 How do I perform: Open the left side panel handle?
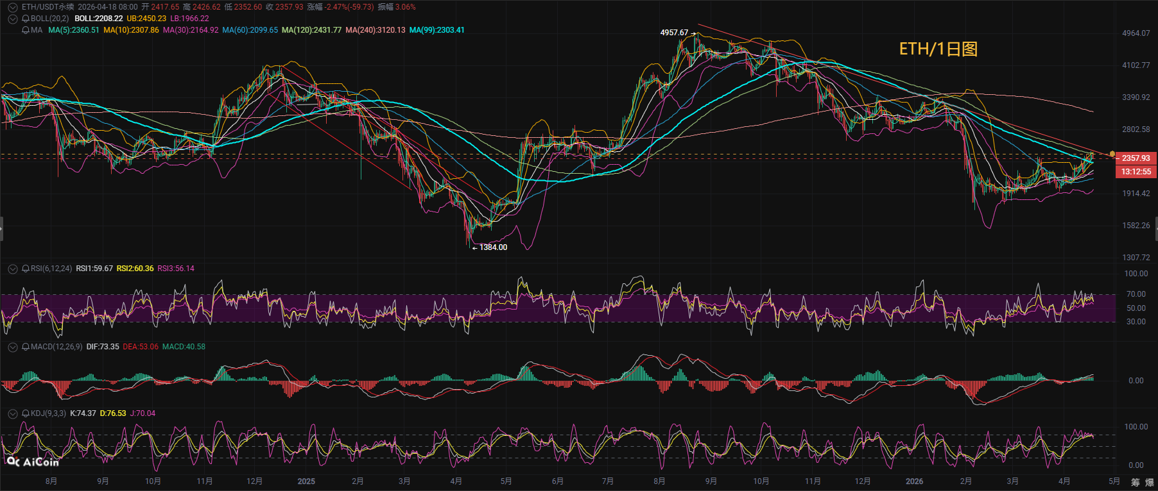[2, 229]
